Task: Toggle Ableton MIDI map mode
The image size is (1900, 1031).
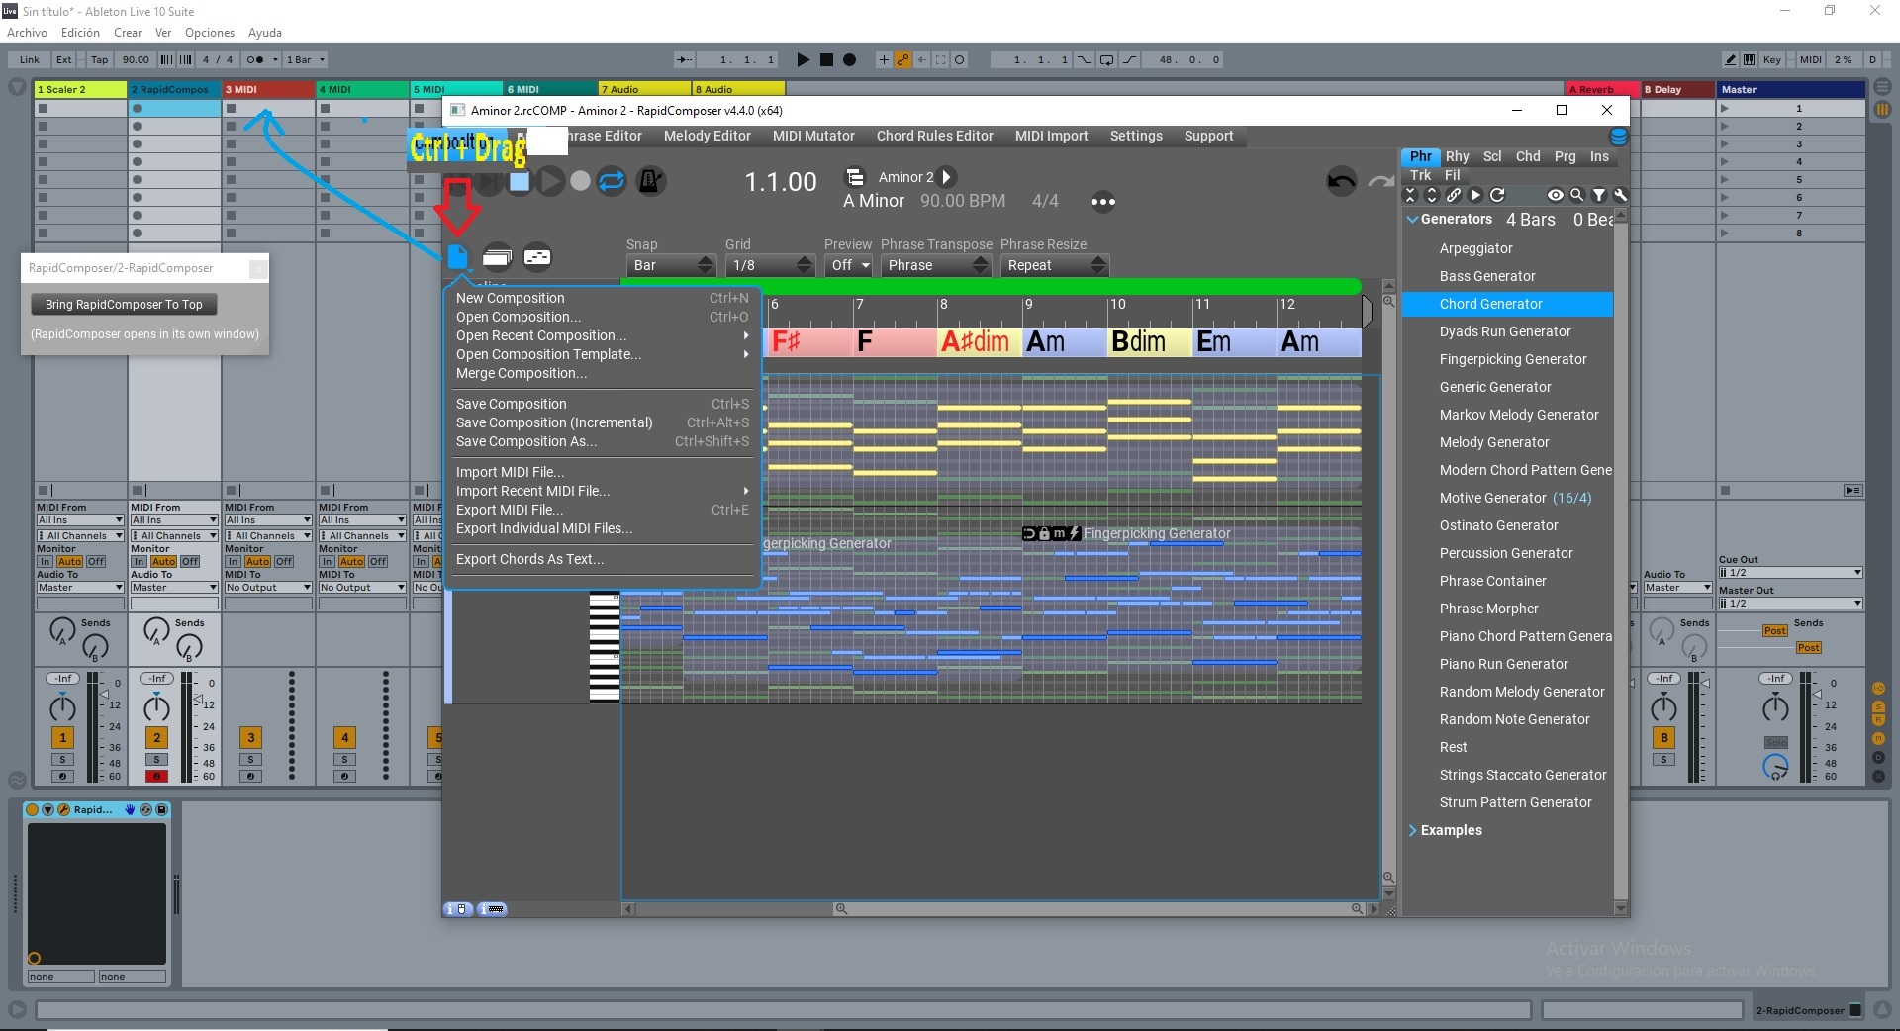Action: coord(1811,60)
